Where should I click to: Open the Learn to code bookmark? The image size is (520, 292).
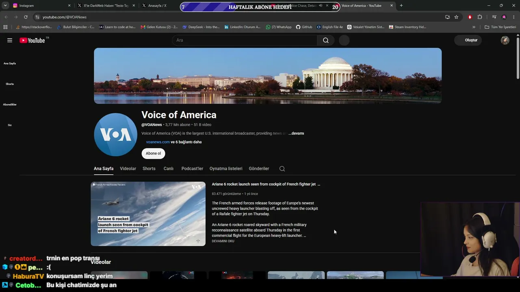click(117, 27)
